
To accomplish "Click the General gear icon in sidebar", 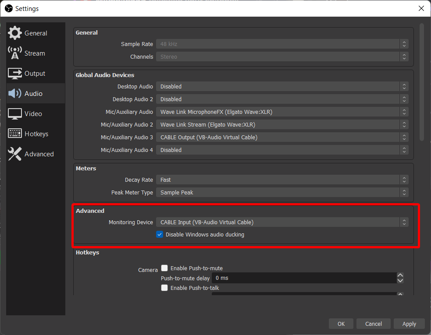I will (14, 33).
